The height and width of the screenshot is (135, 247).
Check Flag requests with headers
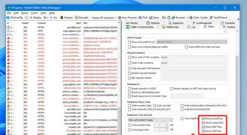pos(129,68)
